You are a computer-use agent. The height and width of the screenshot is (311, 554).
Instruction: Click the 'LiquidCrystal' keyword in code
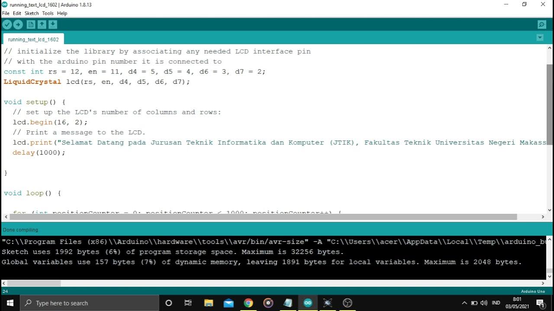click(x=32, y=82)
